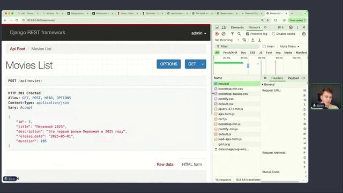Import HAR file with the upload arrow
Image resolution: width=343 pixels, height=193 pixels.
(252, 40)
